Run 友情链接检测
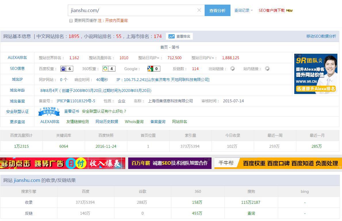Screen dimensions: 342x221 [x=77, y=122]
